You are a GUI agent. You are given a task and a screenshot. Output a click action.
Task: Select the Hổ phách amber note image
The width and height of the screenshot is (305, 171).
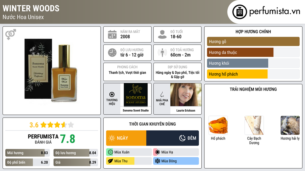click(x=218, y=126)
